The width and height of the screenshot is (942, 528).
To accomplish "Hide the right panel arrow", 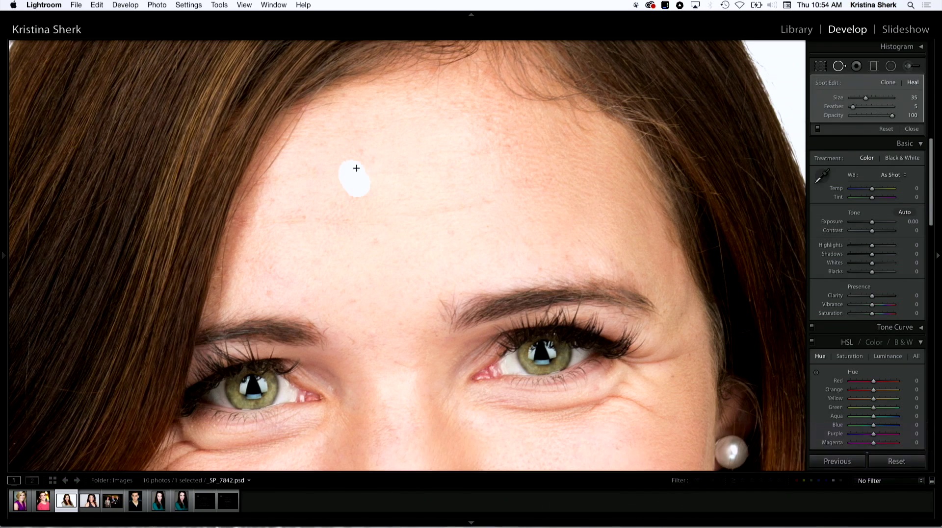I will click(938, 255).
